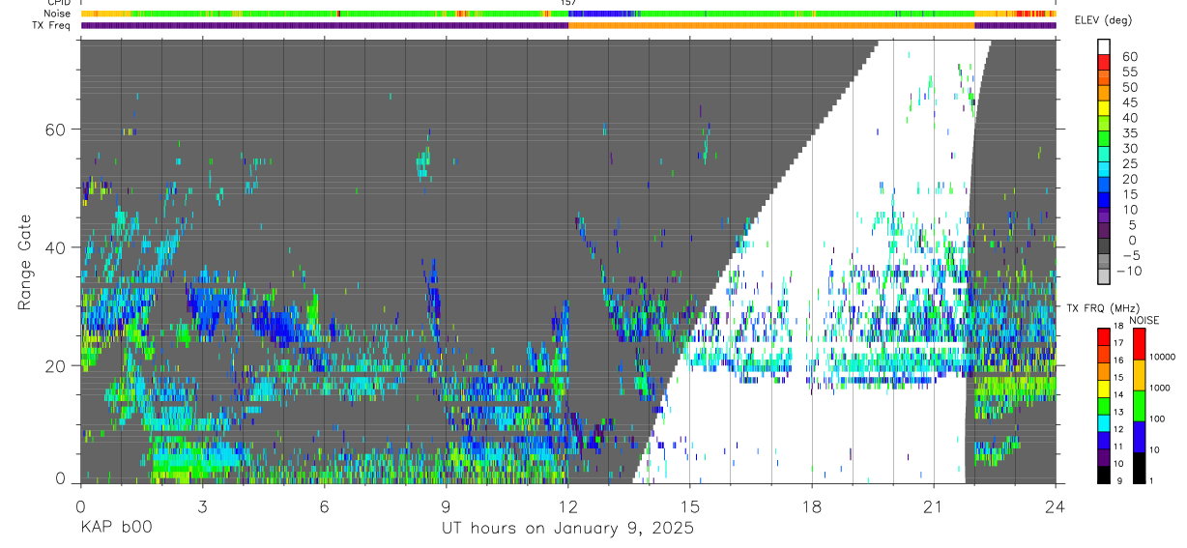This screenshot has height=548, width=1187.
Task: Click the yellow band of the ELEV colorbar
Action: click(1104, 109)
